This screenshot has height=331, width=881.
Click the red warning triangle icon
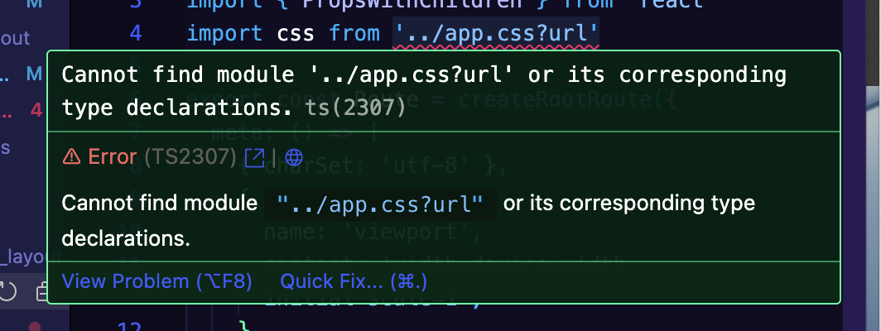tap(71, 157)
